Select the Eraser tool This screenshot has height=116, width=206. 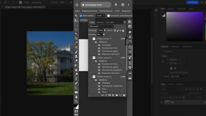point(76,61)
